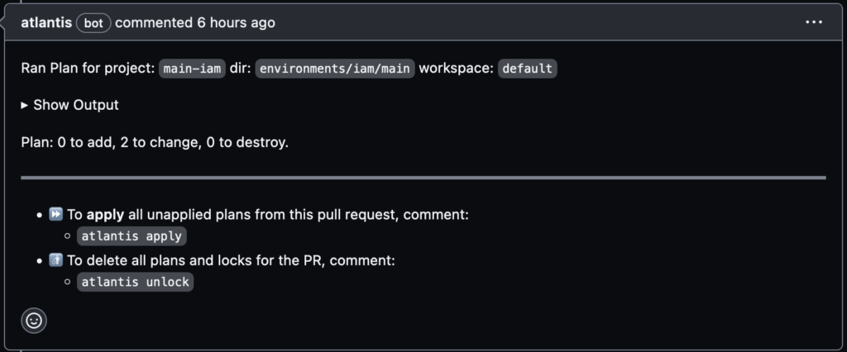Click the "atlantis apply" command snippet

pyautogui.click(x=132, y=236)
